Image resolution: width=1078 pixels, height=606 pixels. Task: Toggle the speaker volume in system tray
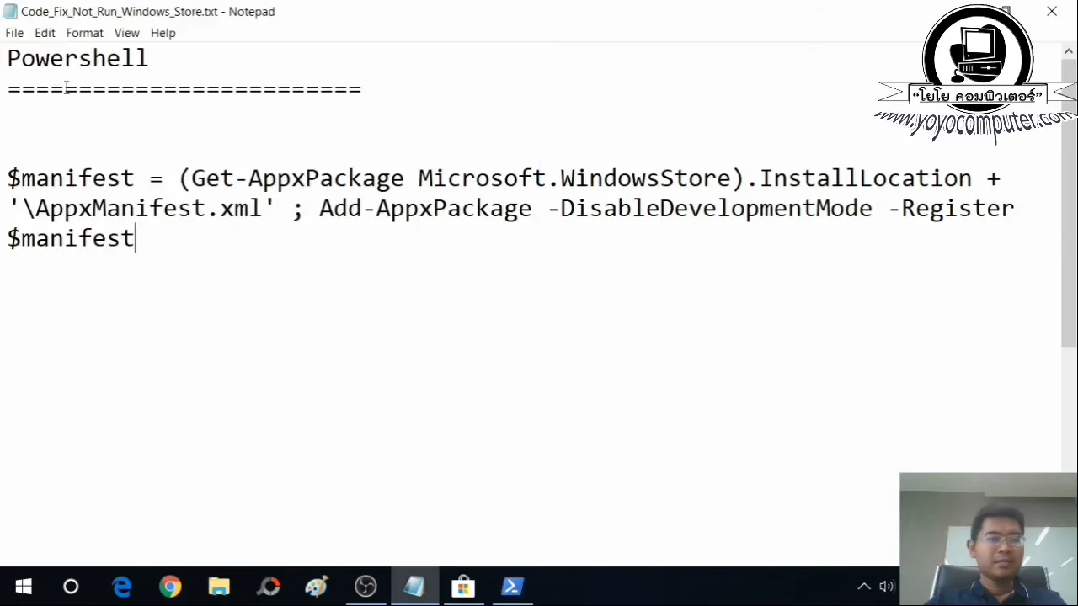(886, 586)
